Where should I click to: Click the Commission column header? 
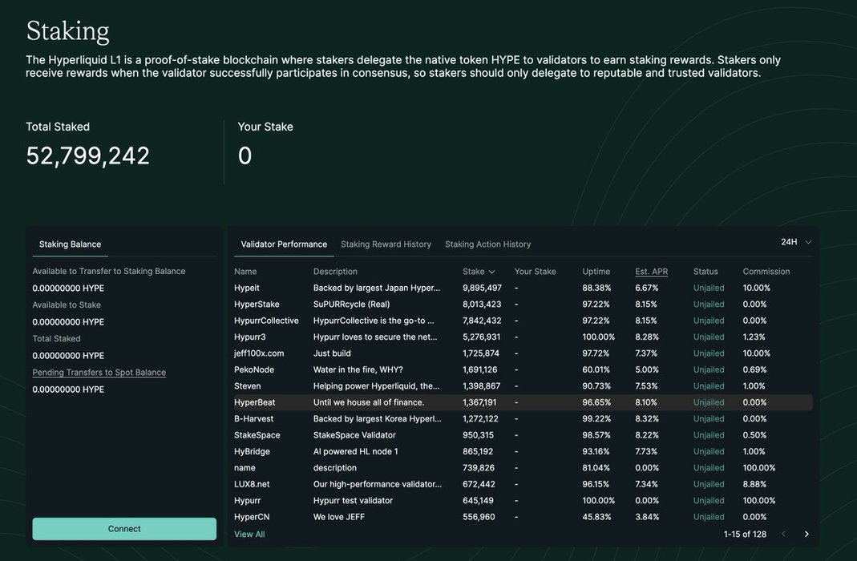click(x=766, y=272)
